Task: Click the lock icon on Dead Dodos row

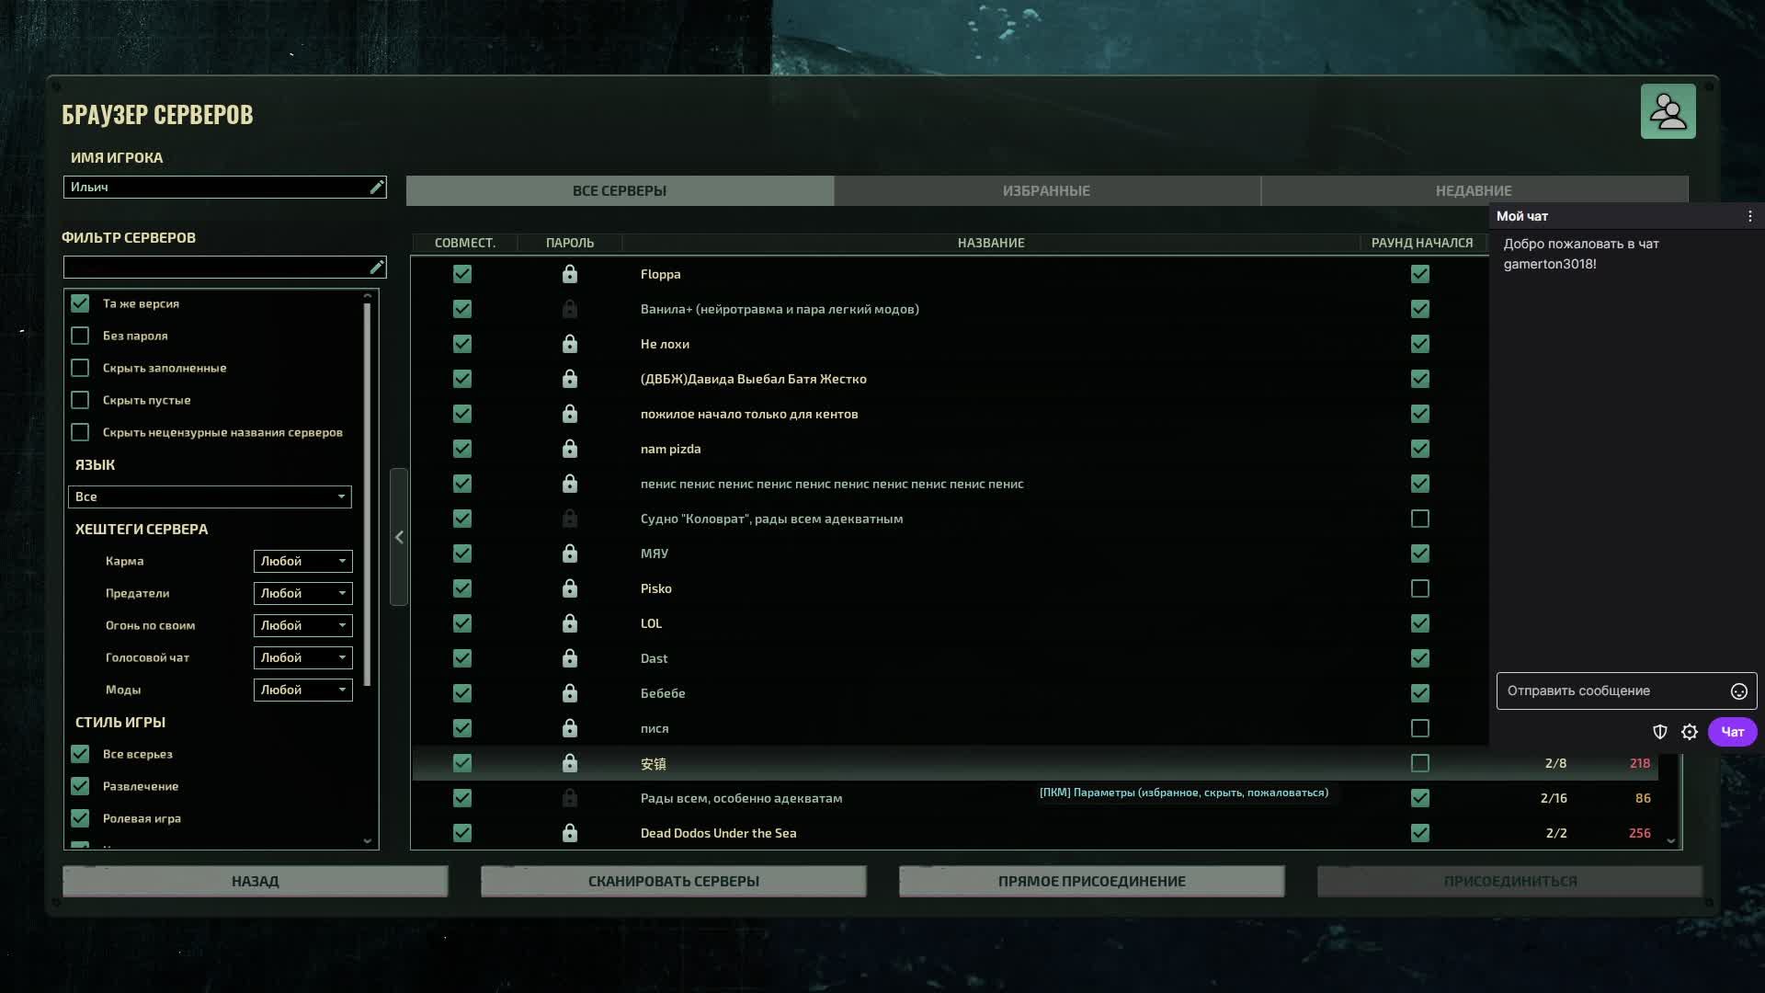Action: click(570, 833)
